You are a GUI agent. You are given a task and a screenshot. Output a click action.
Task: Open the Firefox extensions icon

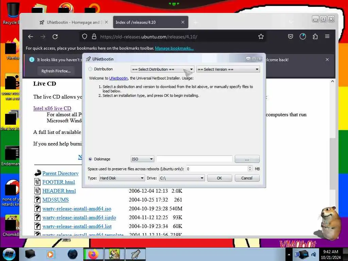[x=315, y=37]
